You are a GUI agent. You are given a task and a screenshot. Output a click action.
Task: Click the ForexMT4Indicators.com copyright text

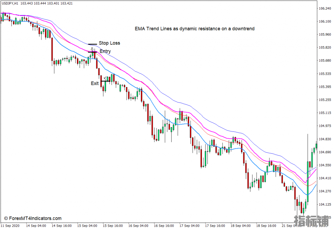pyautogui.click(x=33, y=218)
